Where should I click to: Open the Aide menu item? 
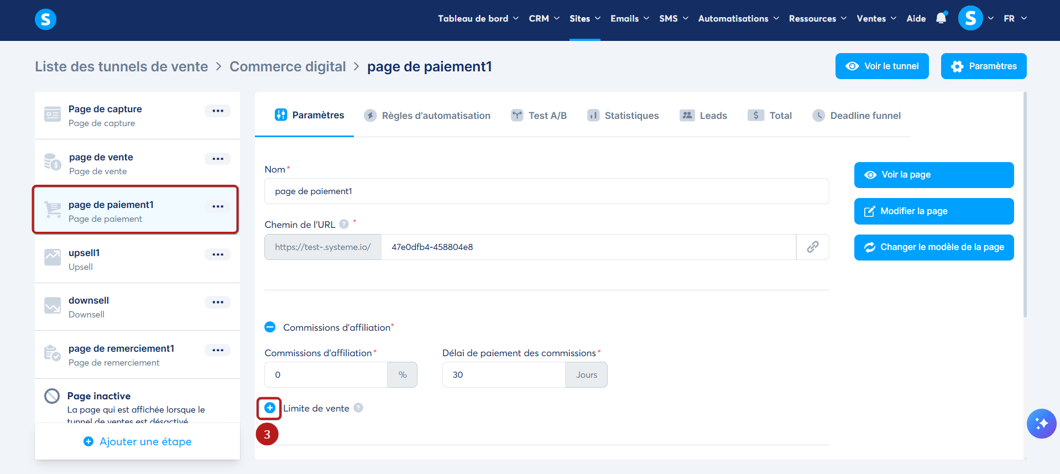(x=916, y=18)
